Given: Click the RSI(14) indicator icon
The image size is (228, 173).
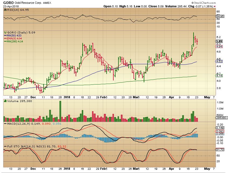Looking at the screenshot, I should (5, 10).
